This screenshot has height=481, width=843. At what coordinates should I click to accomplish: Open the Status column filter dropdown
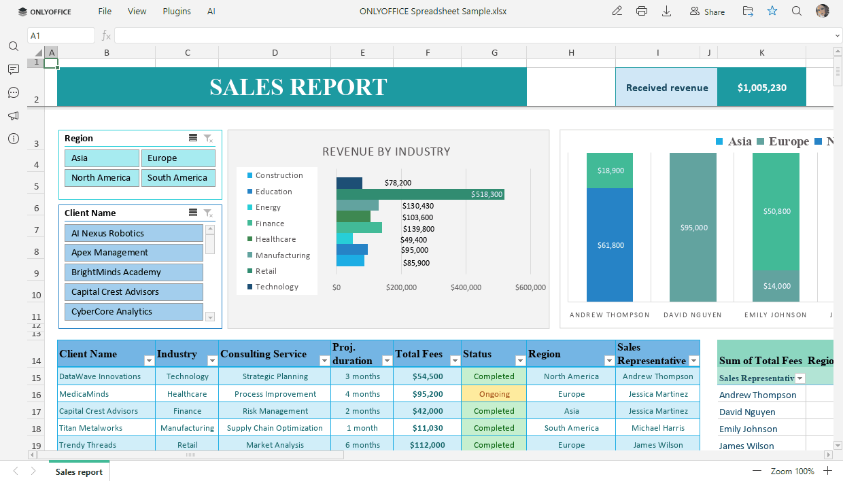click(x=519, y=361)
